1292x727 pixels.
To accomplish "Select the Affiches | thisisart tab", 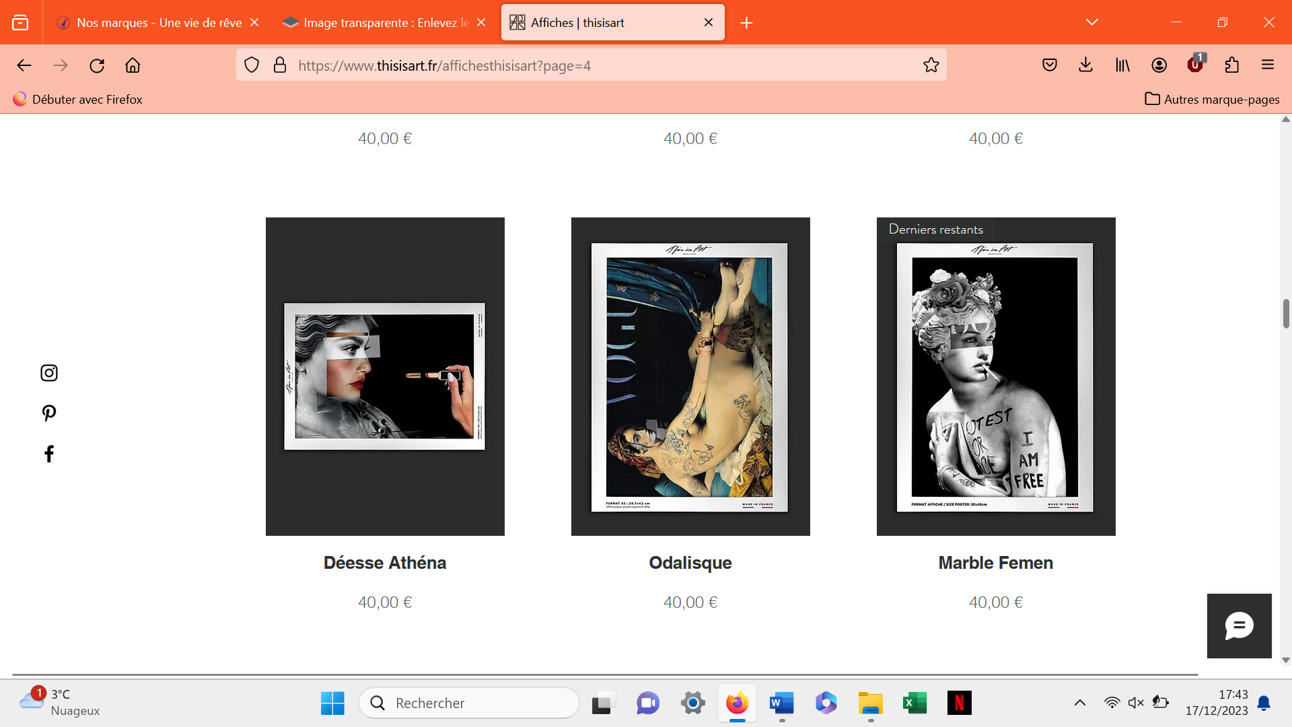I will point(612,22).
